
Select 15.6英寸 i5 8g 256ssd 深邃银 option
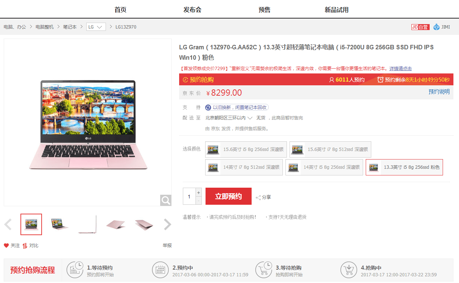246,149
